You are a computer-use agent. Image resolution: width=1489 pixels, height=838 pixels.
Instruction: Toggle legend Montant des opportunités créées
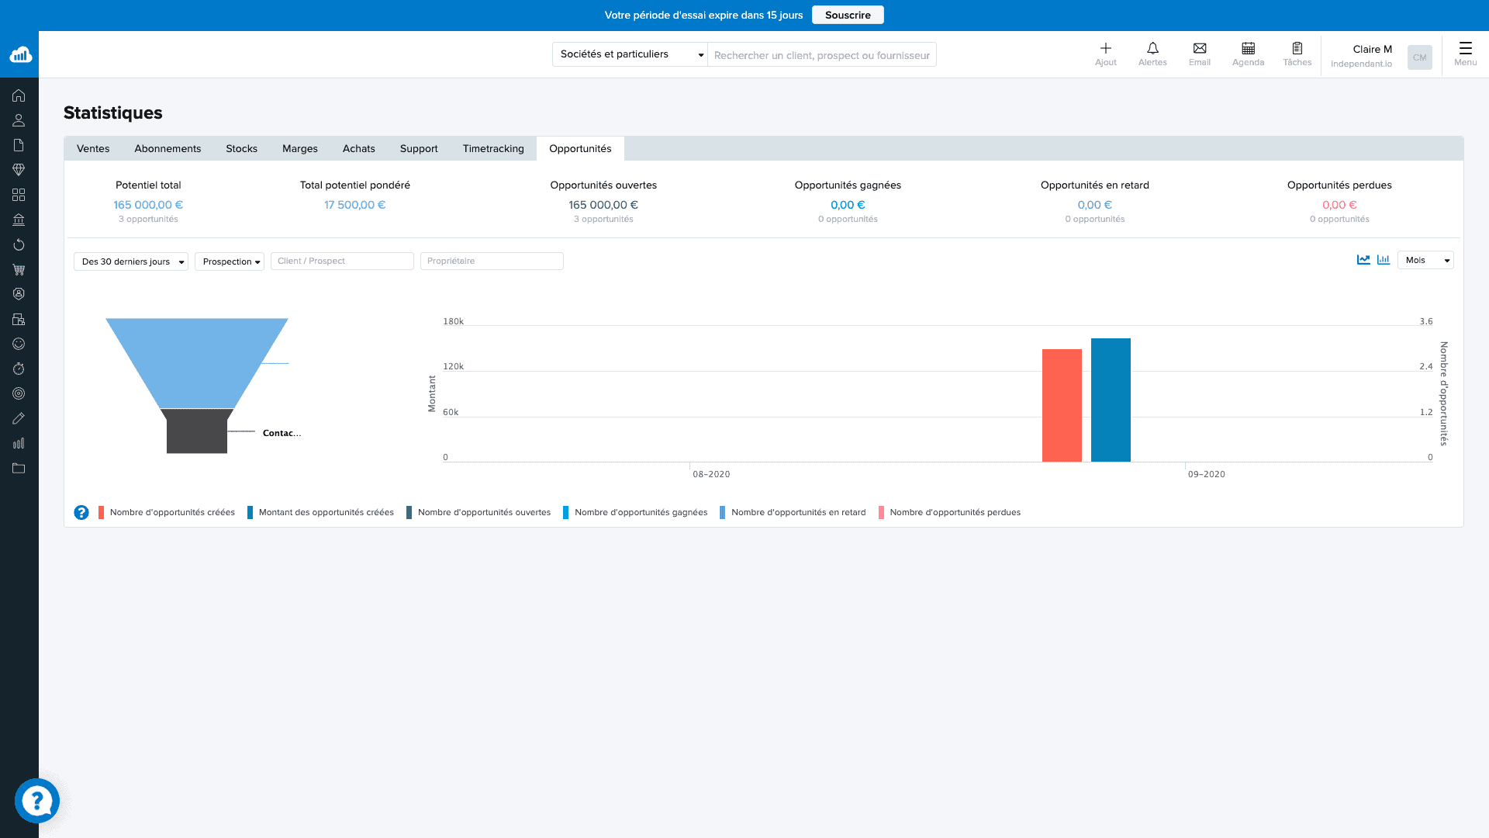click(320, 512)
